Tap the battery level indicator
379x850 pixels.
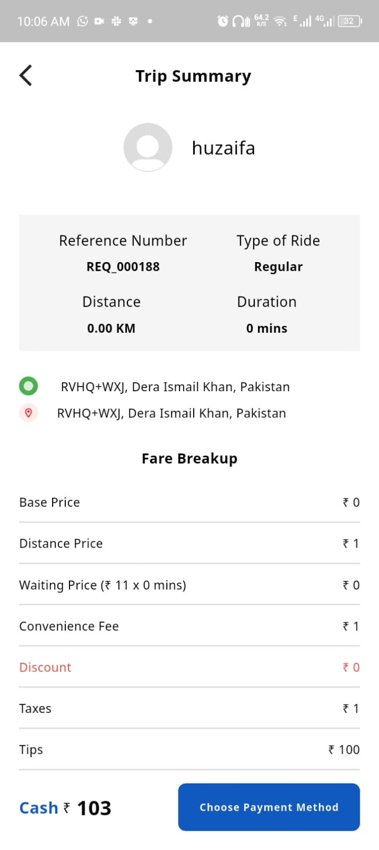[349, 21]
